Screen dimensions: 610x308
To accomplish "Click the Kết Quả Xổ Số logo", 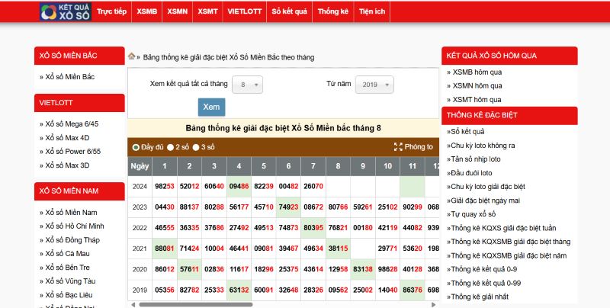I will (66, 11).
